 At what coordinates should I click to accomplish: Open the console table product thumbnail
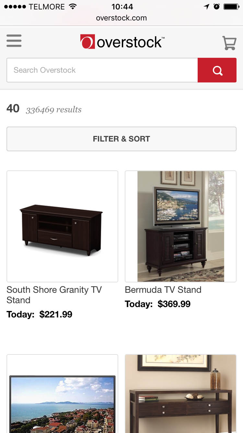coord(180,394)
